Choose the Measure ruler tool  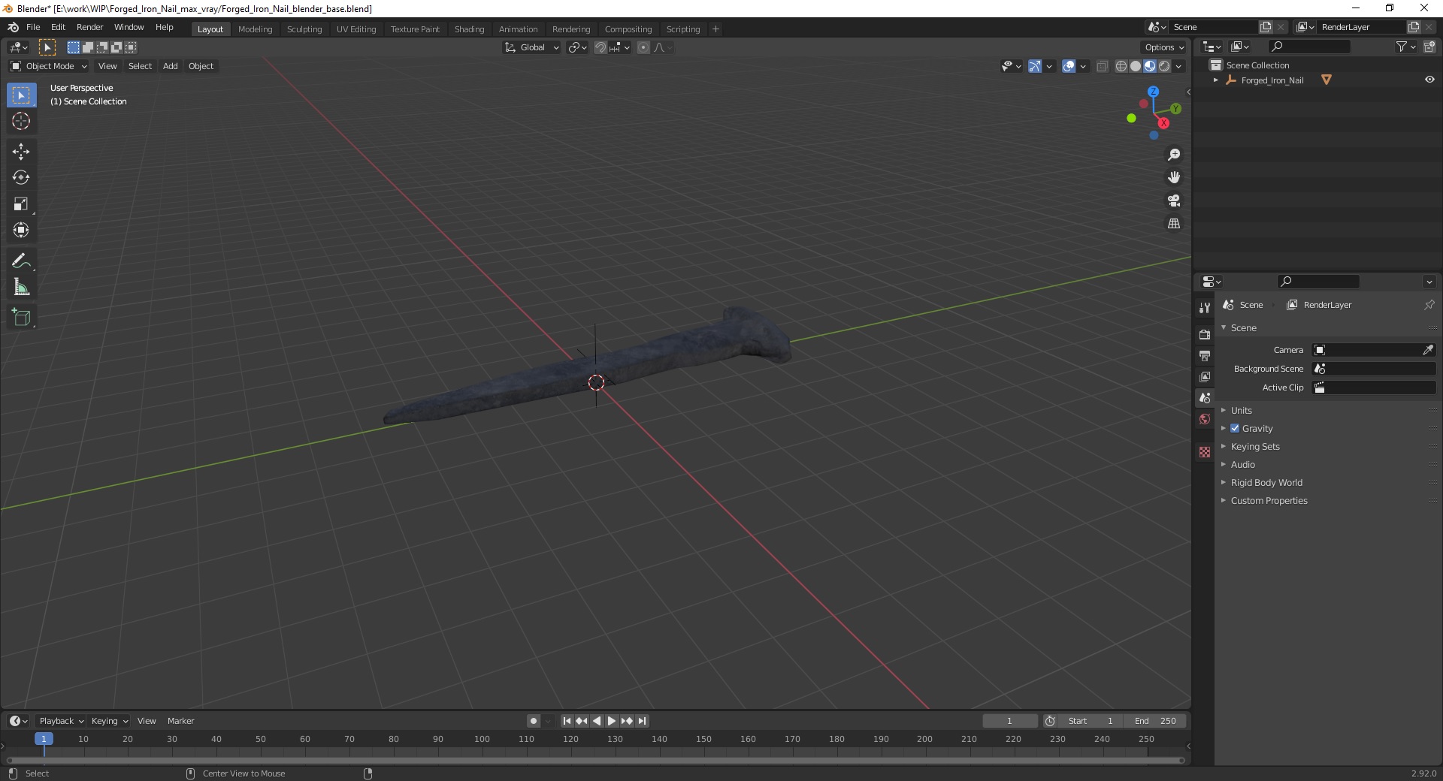21,287
